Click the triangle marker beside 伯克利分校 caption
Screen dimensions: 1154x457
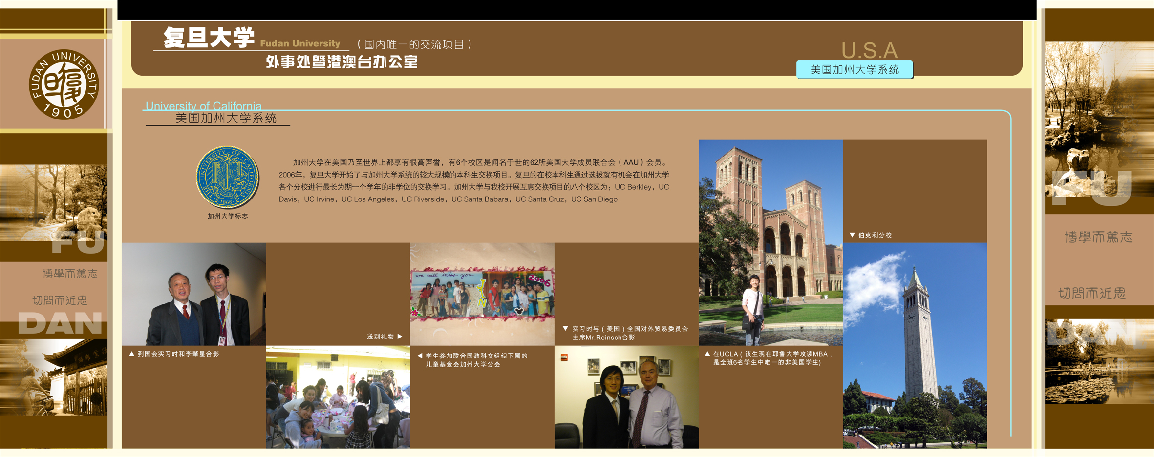click(852, 235)
